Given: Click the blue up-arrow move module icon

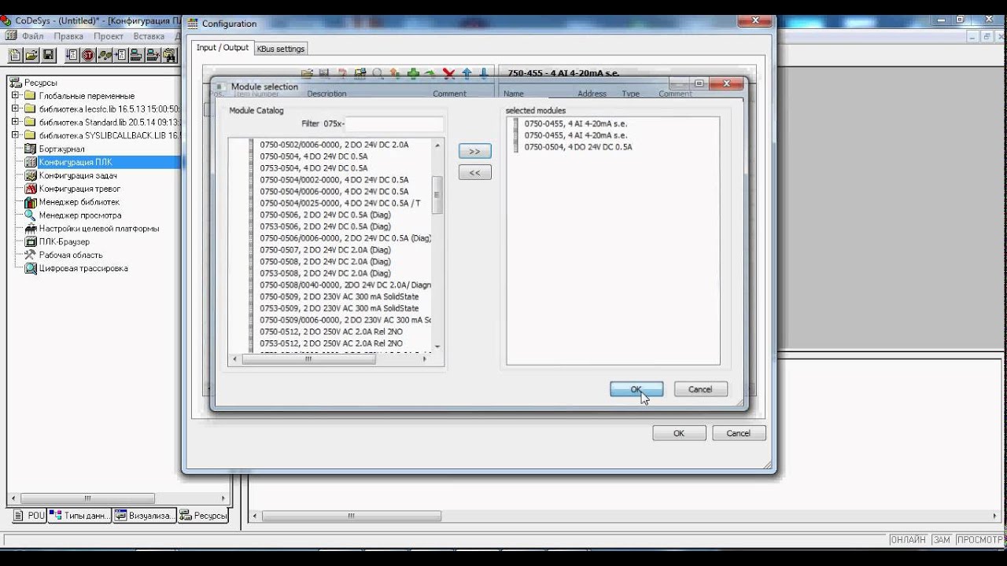Looking at the screenshot, I should tap(467, 74).
